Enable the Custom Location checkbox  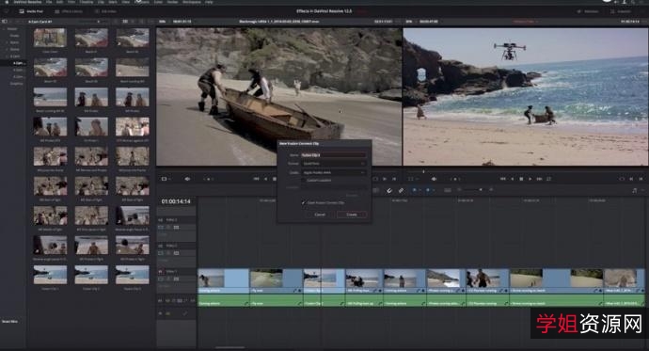click(x=304, y=181)
